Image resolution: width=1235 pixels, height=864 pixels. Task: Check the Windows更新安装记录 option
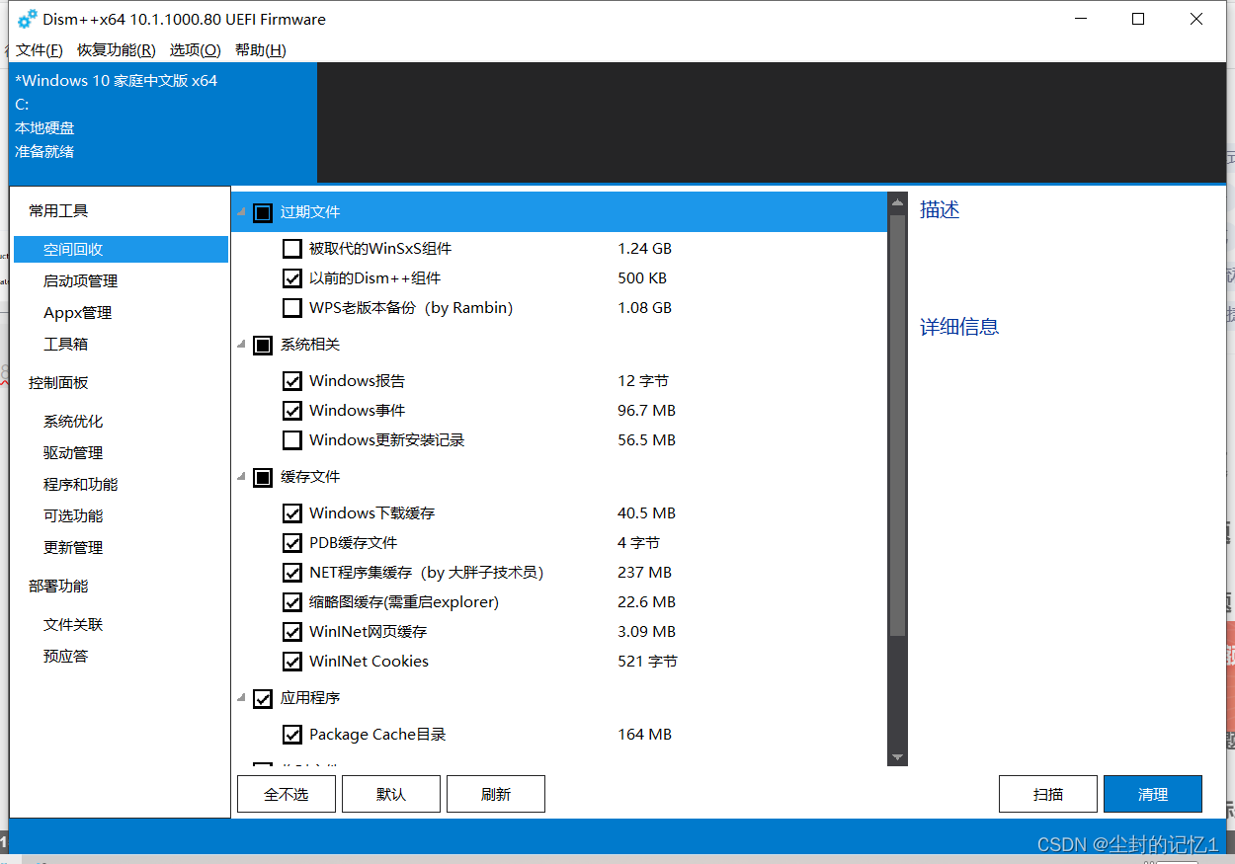click(x=292, y=439)
